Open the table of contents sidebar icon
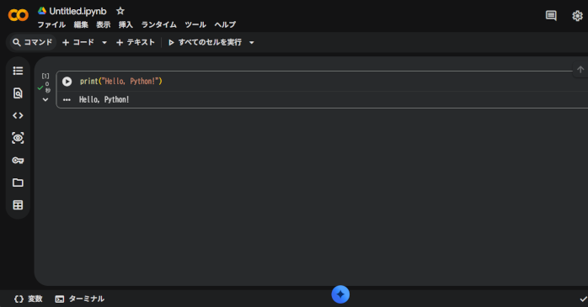 [18, 71]
